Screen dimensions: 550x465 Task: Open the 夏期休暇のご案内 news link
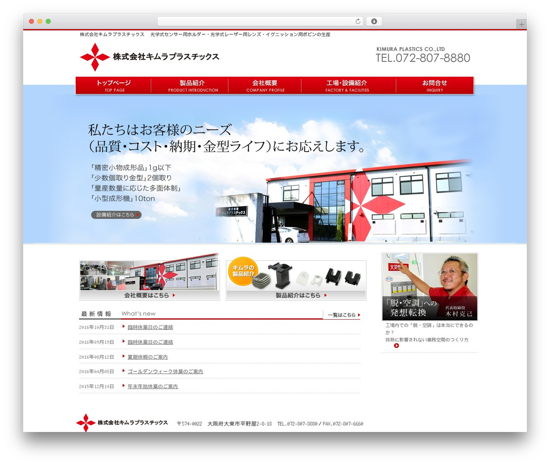[148, 357]
